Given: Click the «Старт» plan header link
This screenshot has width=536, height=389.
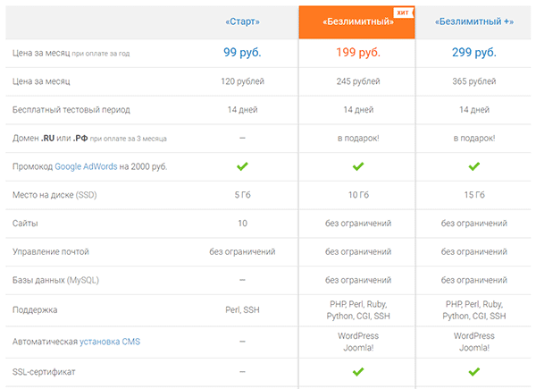Looking at the screenshot, I should tap(242, 21).
